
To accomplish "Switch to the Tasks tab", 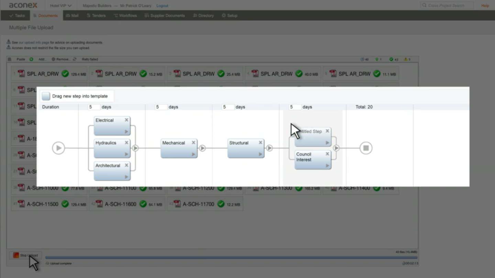I will [17, 15].
